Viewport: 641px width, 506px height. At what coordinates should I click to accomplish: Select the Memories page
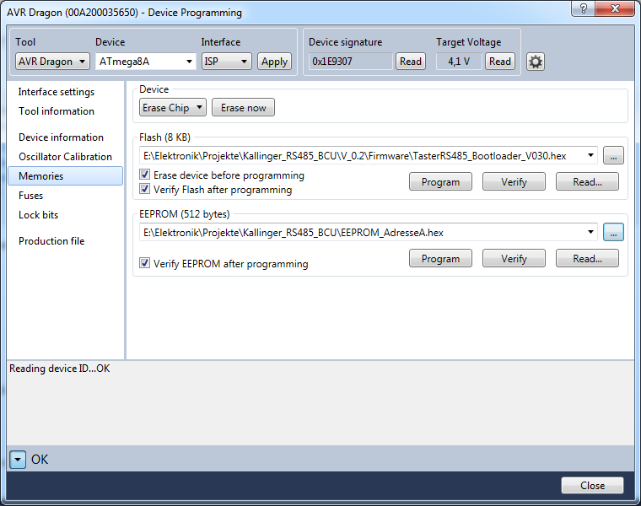pos(66,175)
